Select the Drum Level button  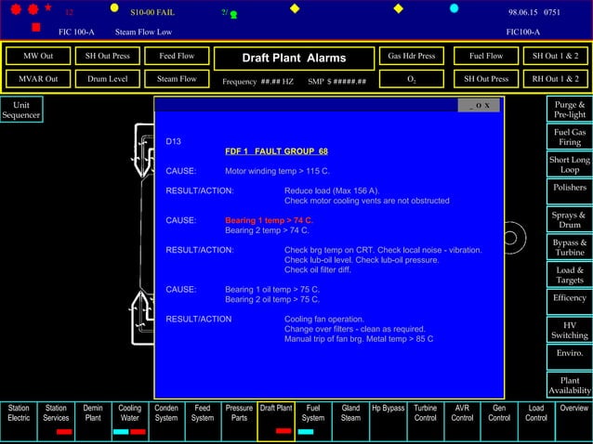pyautogui.click(x=108, y=79)
